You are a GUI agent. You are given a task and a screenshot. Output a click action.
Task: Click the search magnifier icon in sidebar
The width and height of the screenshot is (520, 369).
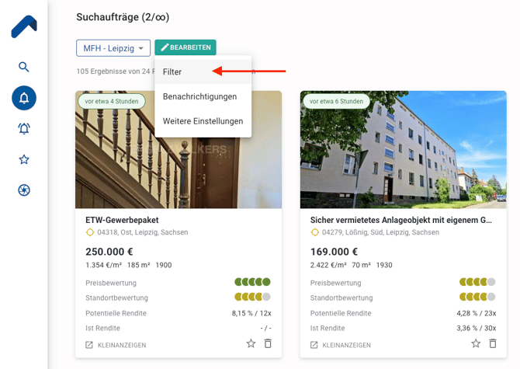point(24,68)
